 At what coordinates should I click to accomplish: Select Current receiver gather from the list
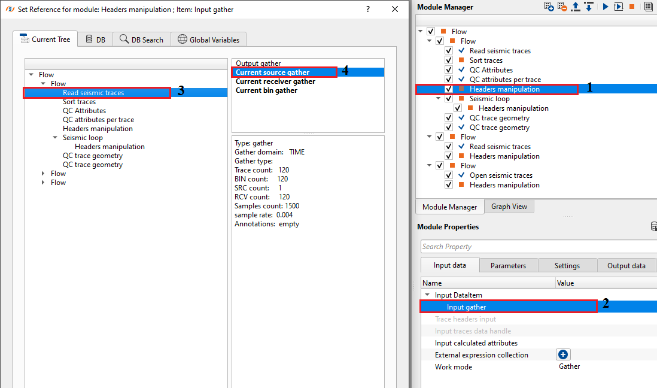click(275, 81)
